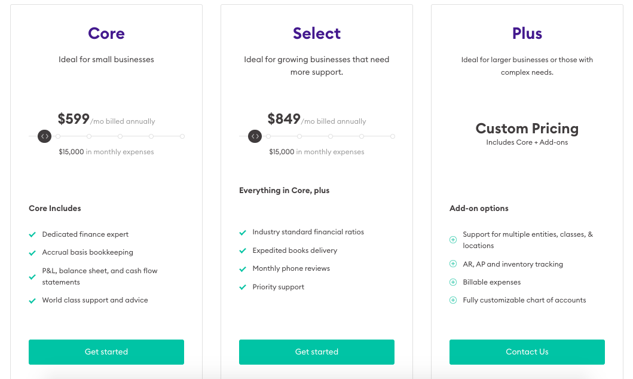Click the checkmark beside Monthly phone reviews

click(x=243, y=269)
